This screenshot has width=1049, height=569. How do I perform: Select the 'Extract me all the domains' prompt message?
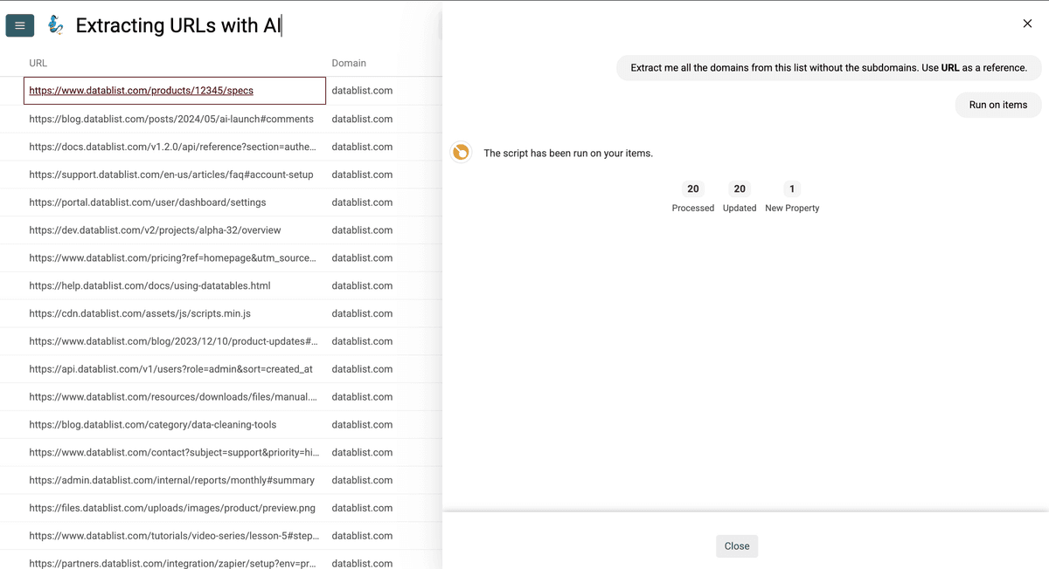click(829, 67)
